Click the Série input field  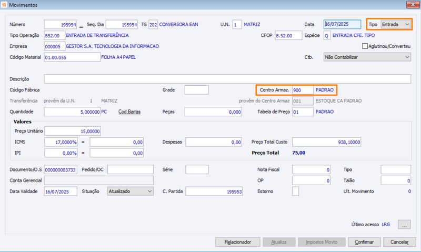click(x=197, y=169)
